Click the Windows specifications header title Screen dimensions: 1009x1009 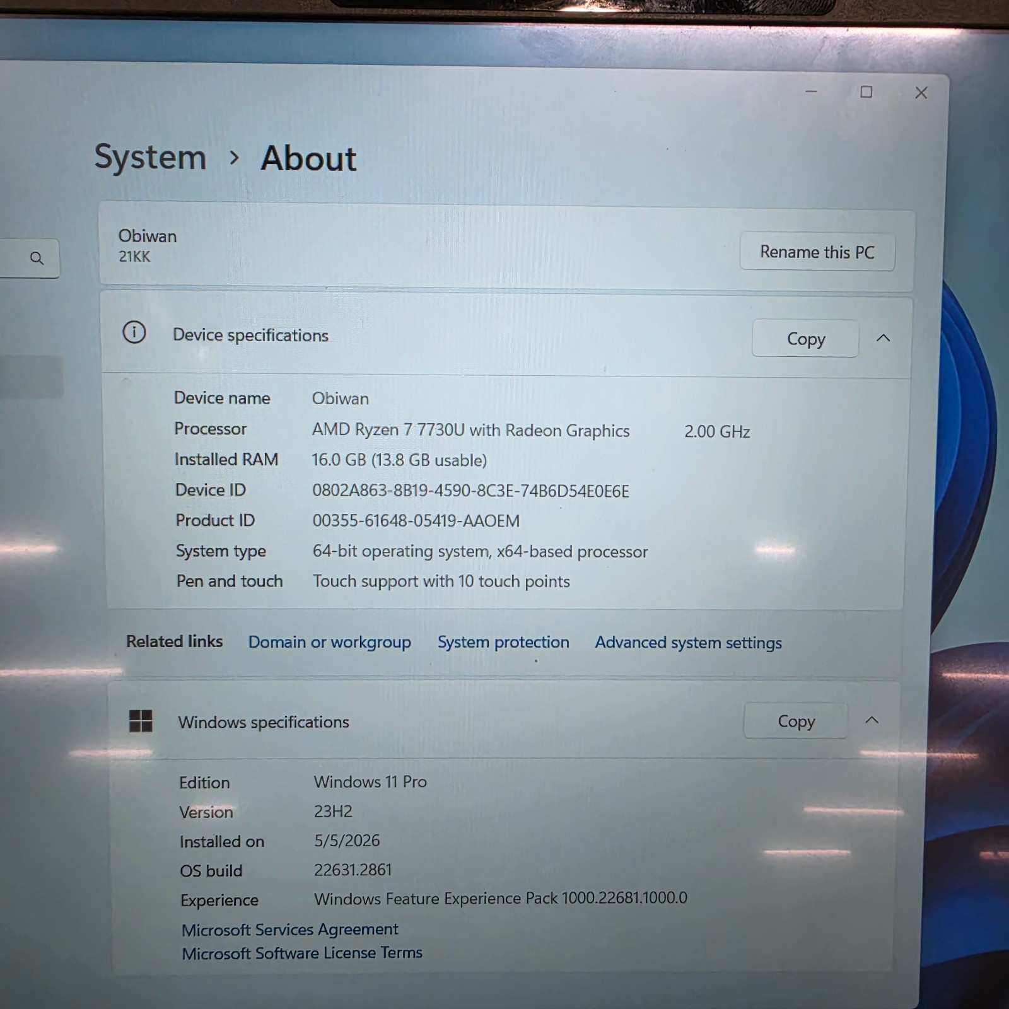point(263,722)
